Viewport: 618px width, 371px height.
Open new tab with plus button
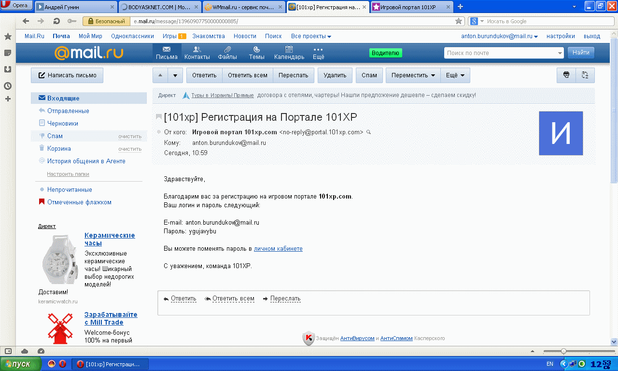[460, 7]
